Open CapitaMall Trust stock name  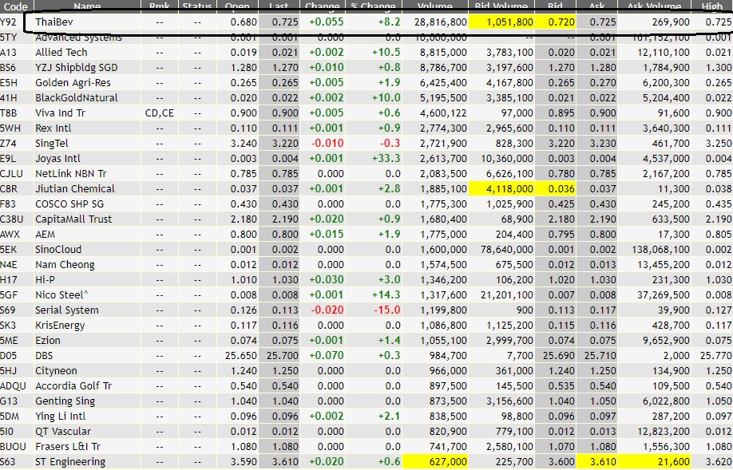pos(73,219)
